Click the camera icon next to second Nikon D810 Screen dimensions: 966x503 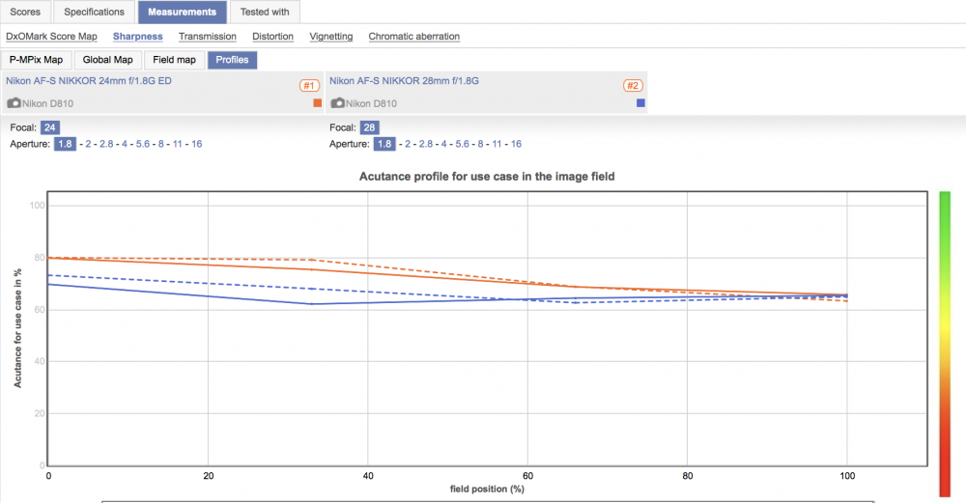coord(337,102)
